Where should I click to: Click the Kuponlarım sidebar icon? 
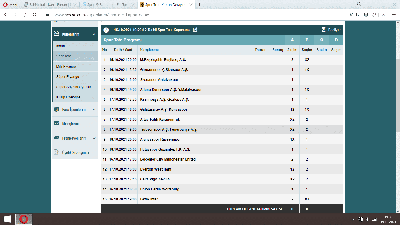click(57, 34)
